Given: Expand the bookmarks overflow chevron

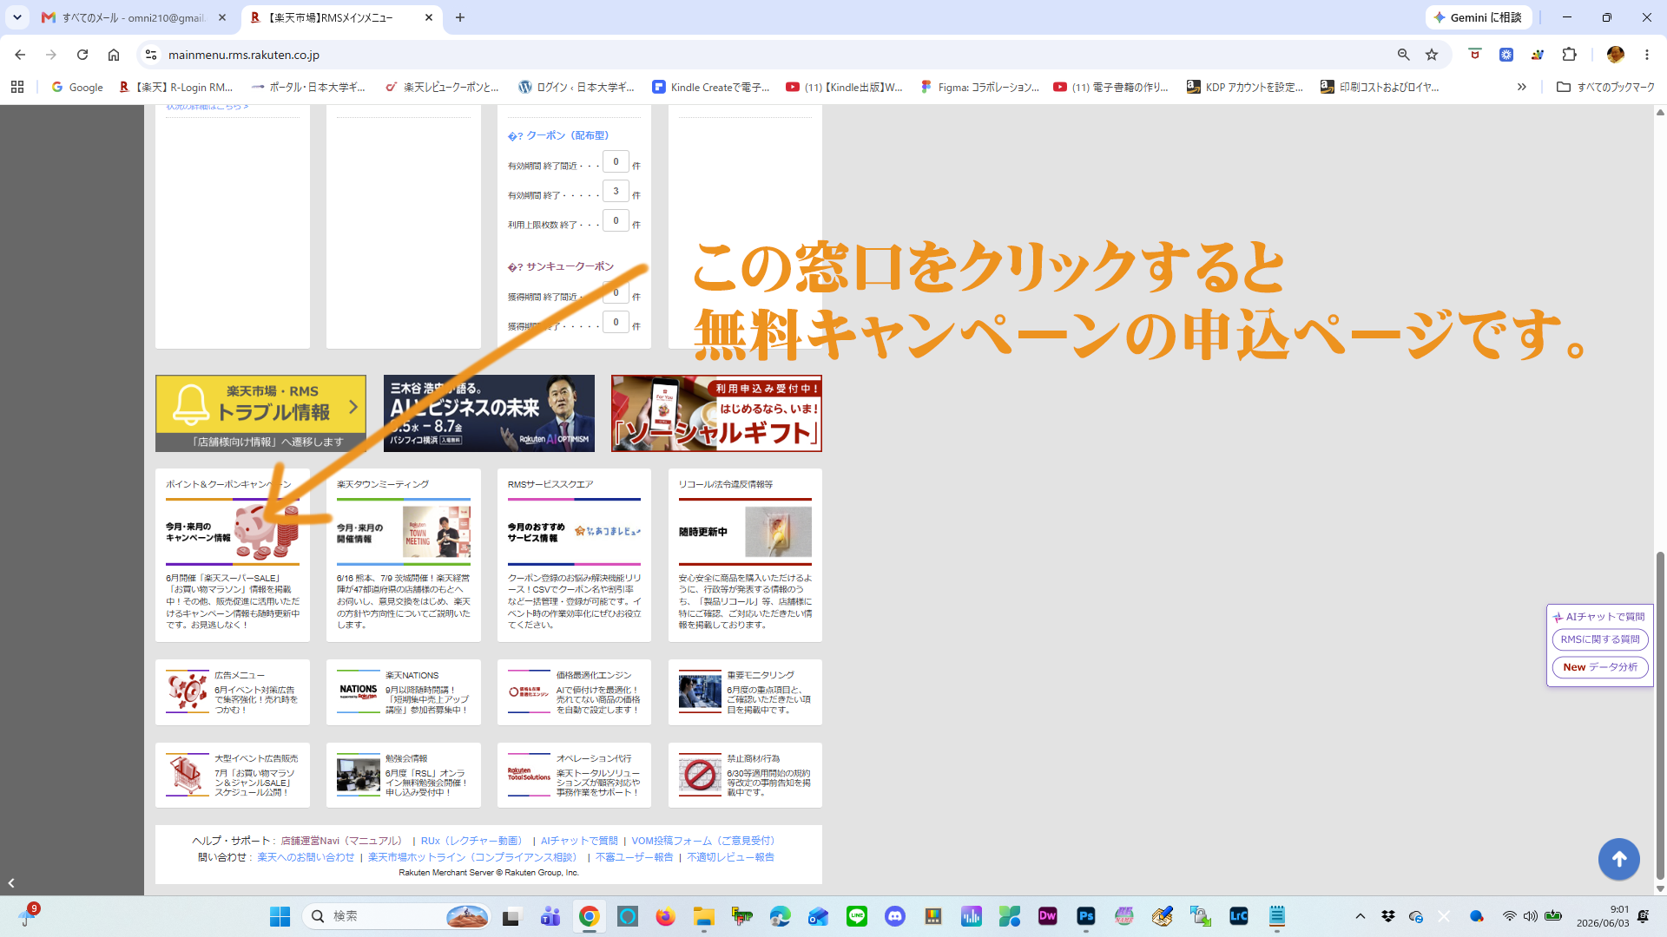Looking at the screenshot, I should (1521, 87).
